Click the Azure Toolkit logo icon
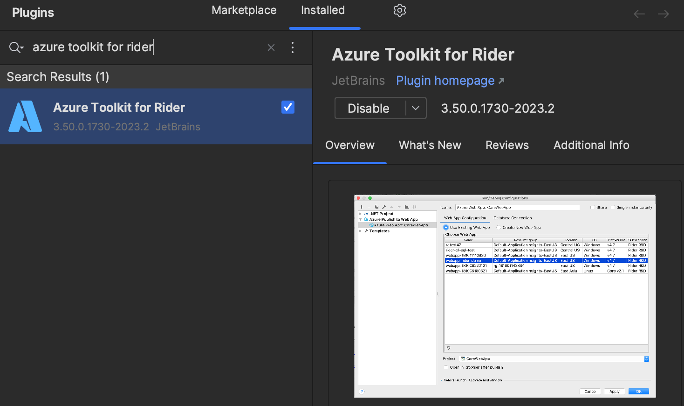The height and width of the screenshot is (406, 684). [25, 116]
